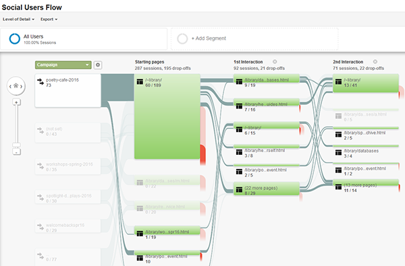Screen dimensions: 405x266
Task: Click page icon of /library/wo...spr16.html node
Action: 140,234
